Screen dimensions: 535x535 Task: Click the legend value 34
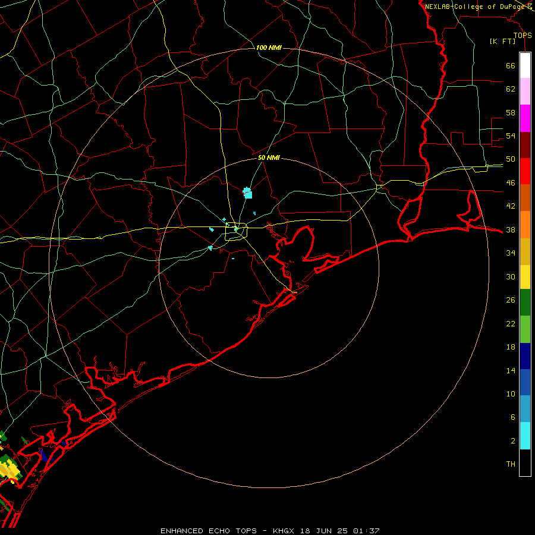point(511,253)
